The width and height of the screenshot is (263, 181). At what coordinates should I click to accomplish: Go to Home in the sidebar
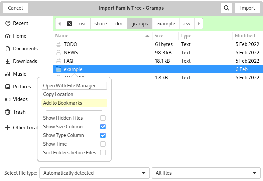(x=19, y=36)
